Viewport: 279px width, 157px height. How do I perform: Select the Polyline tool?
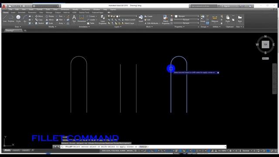point(11,18)
